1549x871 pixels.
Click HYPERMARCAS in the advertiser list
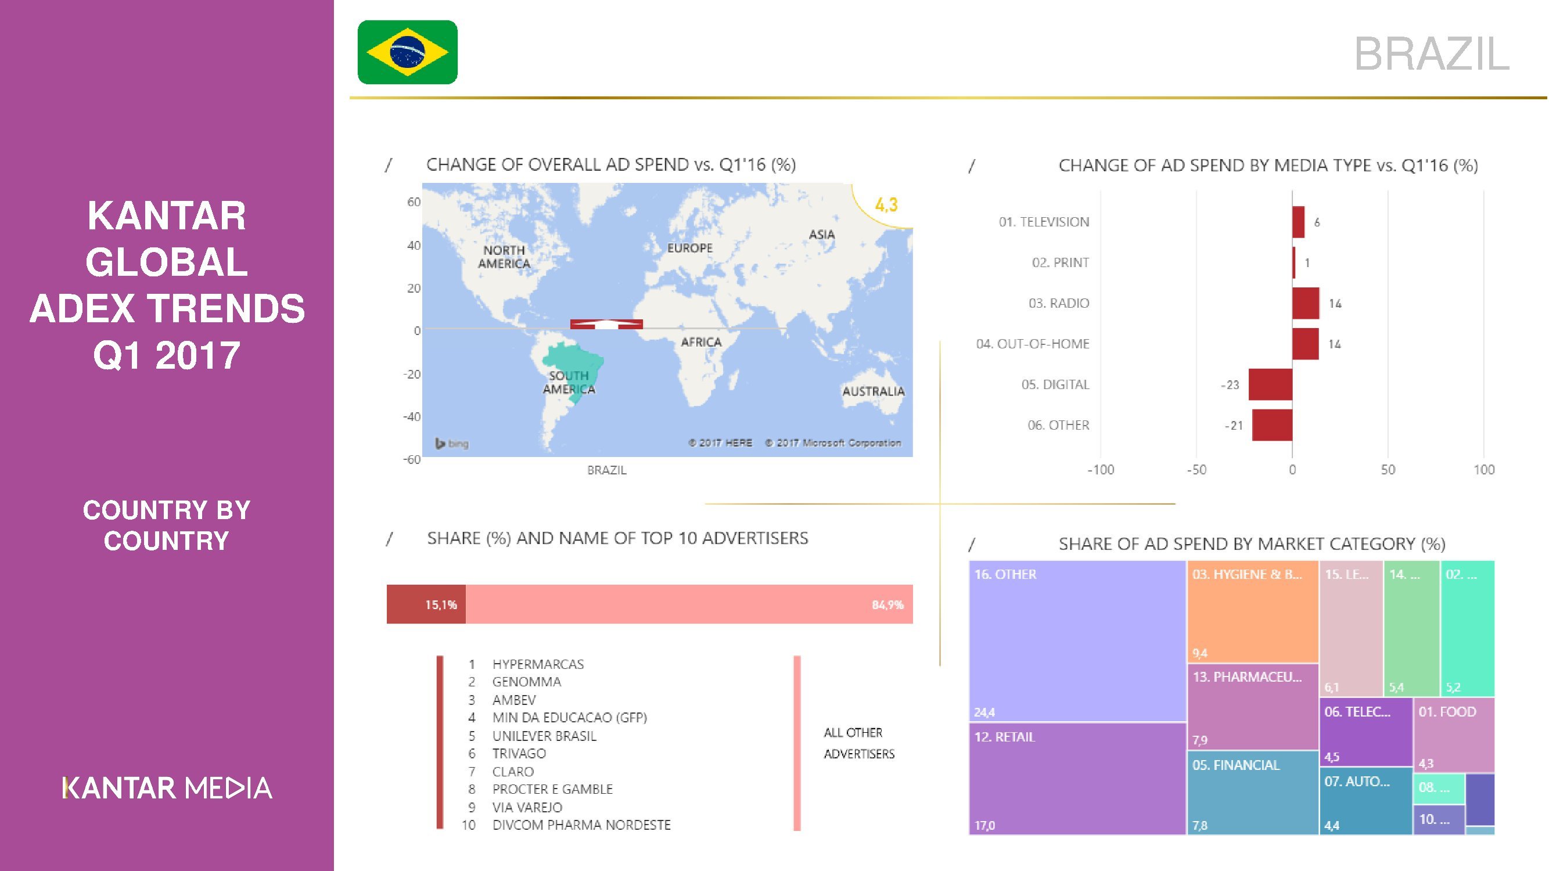pos(538,664)
